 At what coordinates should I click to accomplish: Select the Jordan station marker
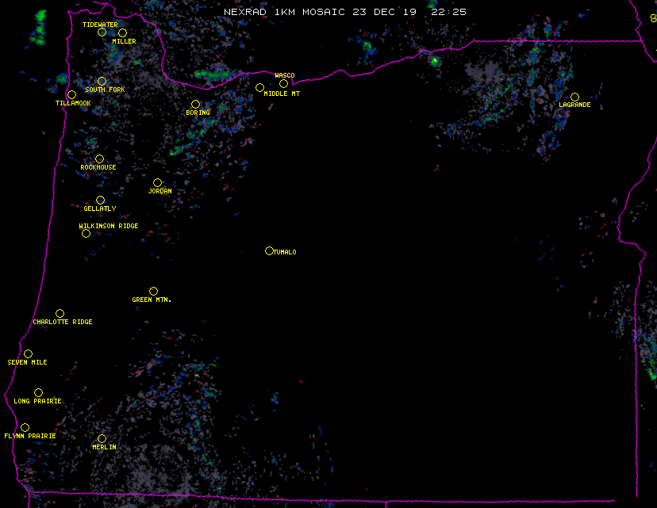pyautogui.click(x=157, y=183)
